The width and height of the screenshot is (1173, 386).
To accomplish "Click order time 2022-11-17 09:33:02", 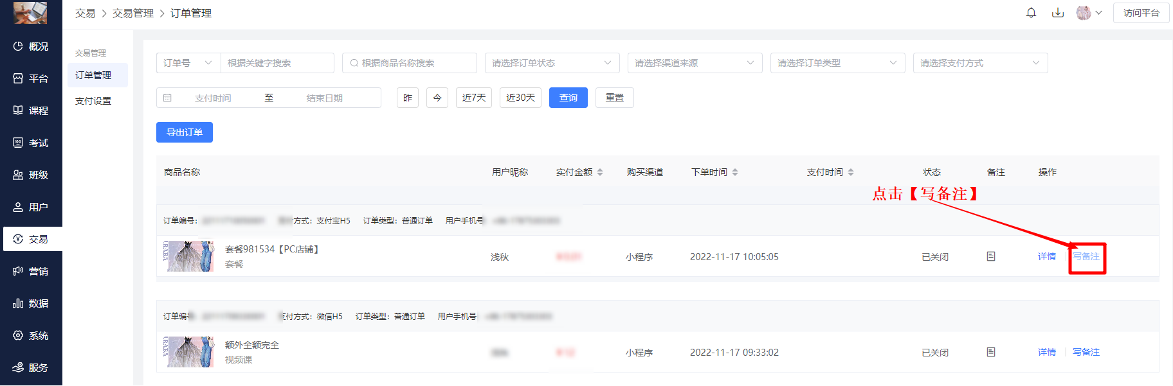I will (x=734, y=353).
